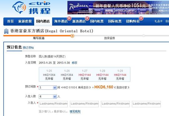Click the first guest name input field

click(x=53, y=104)
